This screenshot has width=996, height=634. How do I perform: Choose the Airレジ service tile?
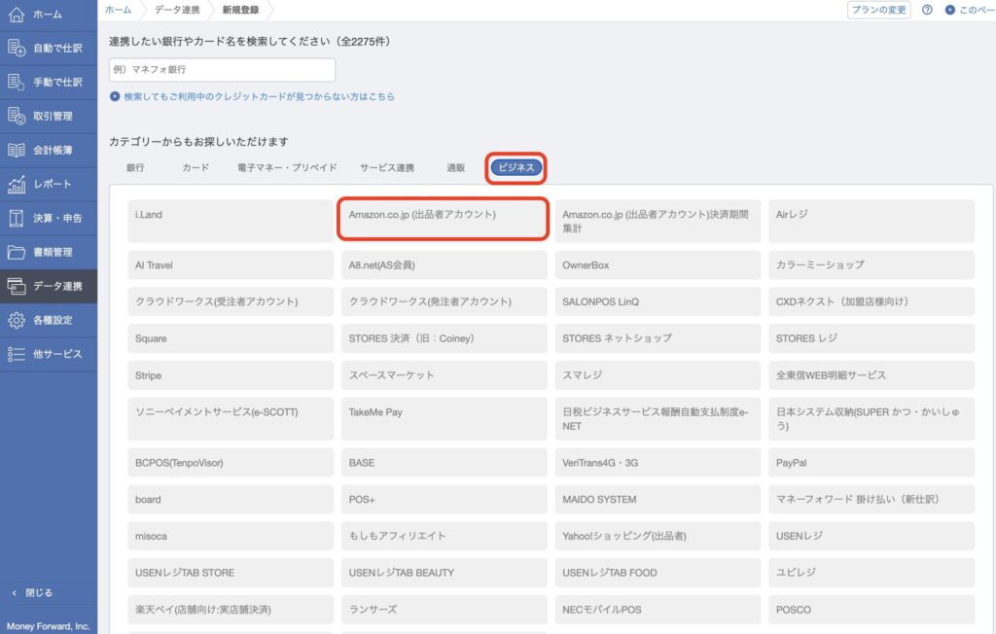(871, 221)
